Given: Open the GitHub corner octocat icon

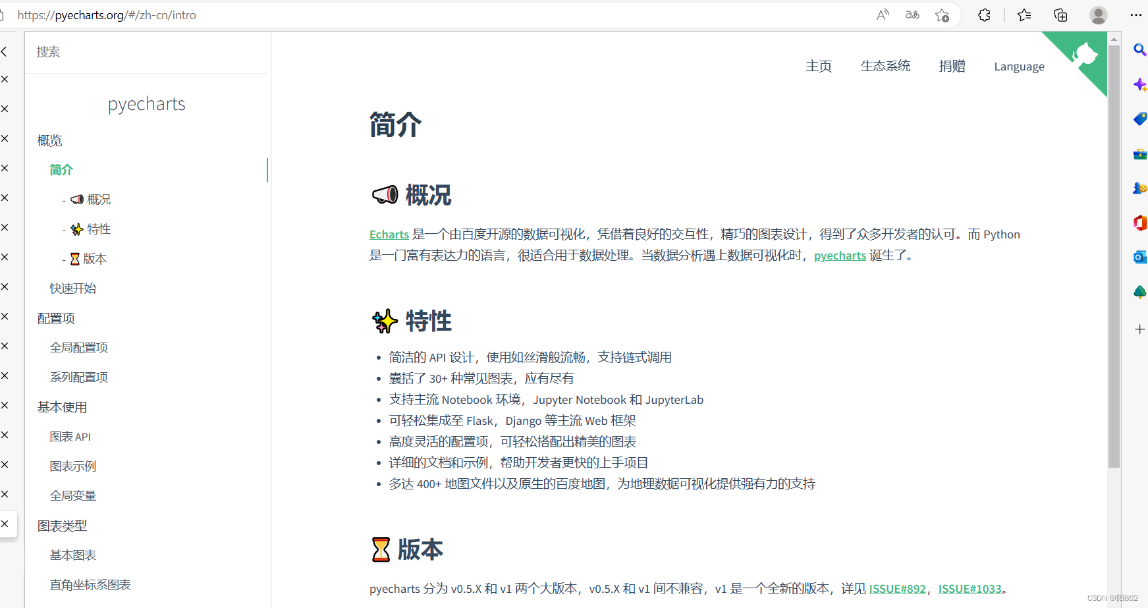Looking at the screenshot, I should coord(1084,55).
